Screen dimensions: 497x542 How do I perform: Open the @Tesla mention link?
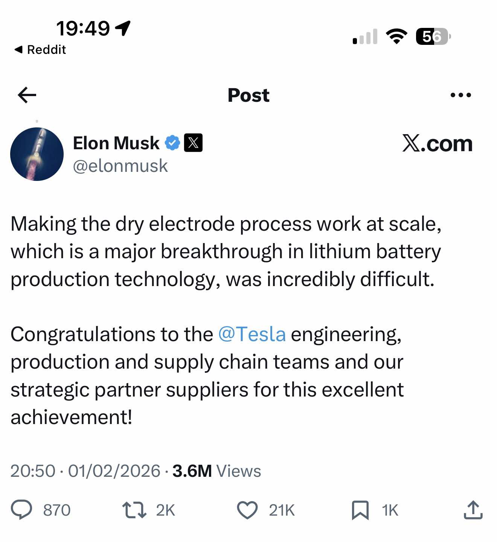pyautogui.click(x=252, y=334)
